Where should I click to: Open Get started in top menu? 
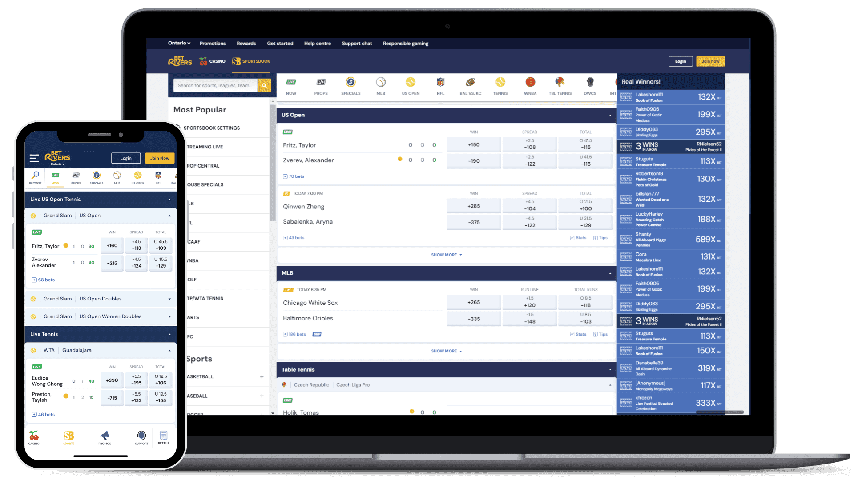[x=280, y=44]
